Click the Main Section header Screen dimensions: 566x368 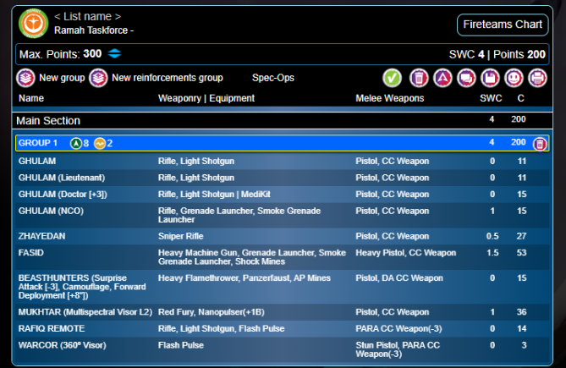tap(48, 120)
